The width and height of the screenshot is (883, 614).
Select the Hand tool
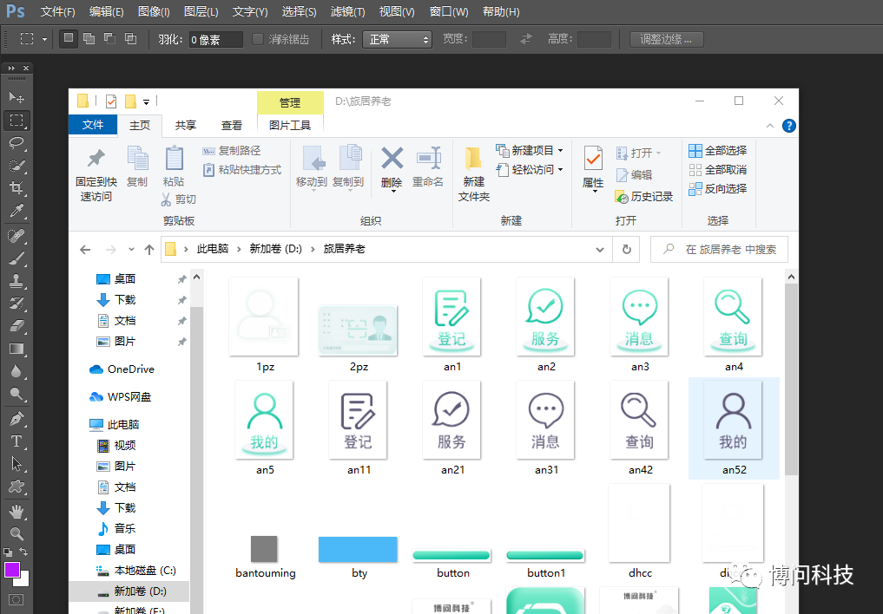point(16,511)
